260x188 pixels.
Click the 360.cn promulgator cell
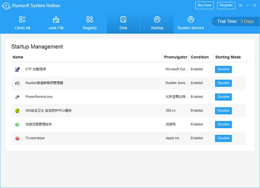click(x=170, y=110)
